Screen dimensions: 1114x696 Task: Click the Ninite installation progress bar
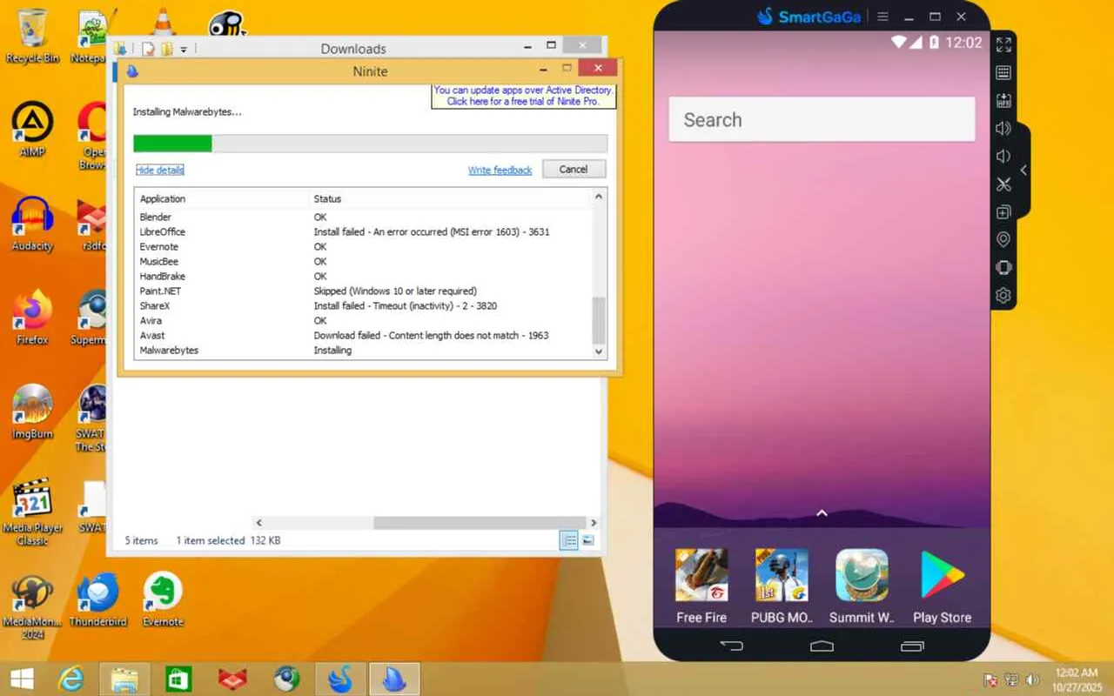pos(370,144)
